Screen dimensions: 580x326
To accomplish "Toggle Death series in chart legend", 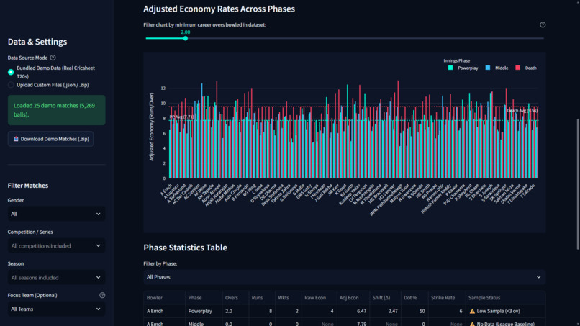I will click(525, 68).
